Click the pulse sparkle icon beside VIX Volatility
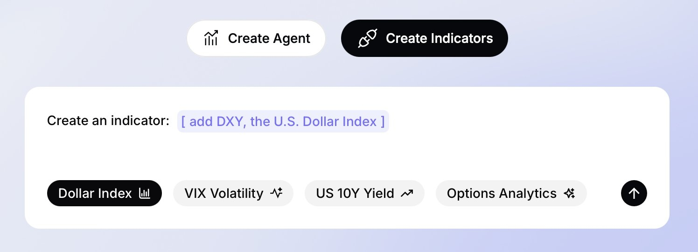Viewport: 698px width, 252px height. coord(277,193)
